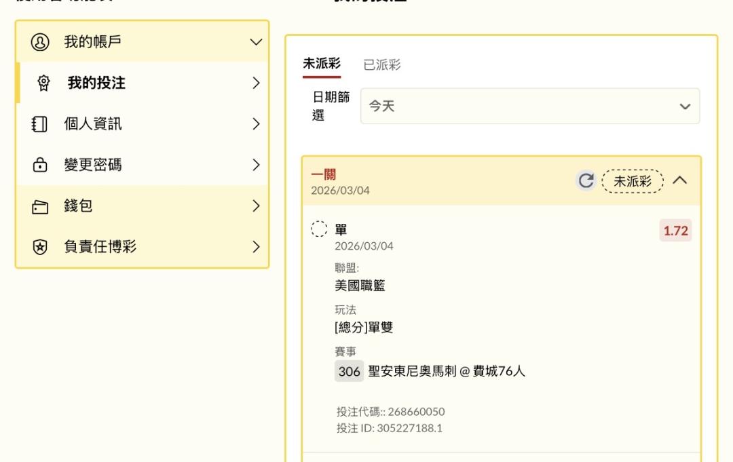This screenshot has height=462, width=733.
Task: Click the dashed circle beside 單
Action: (319, 229)
